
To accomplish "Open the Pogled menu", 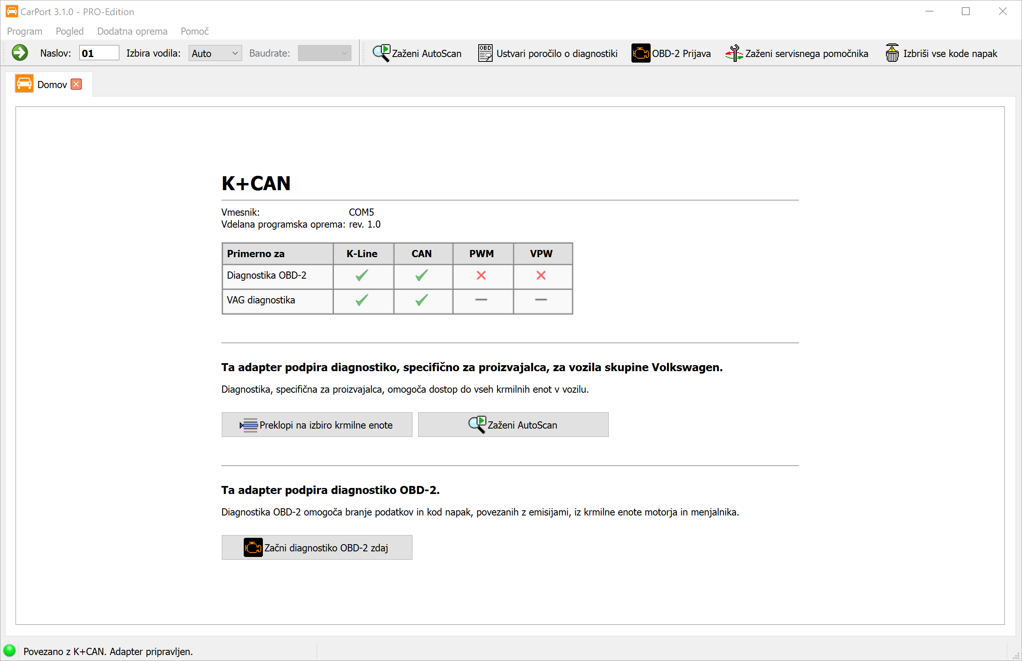I will [69, 31].
